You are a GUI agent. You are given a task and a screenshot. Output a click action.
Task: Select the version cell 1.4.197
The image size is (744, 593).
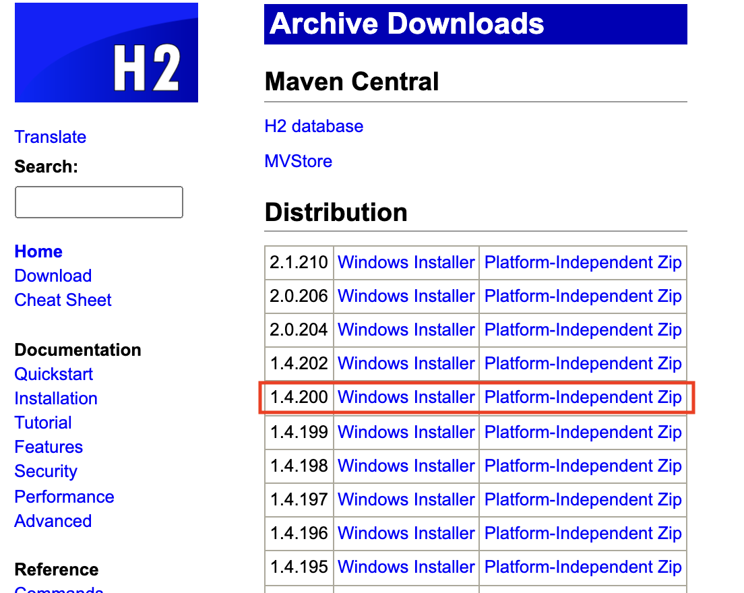(299, 499)
